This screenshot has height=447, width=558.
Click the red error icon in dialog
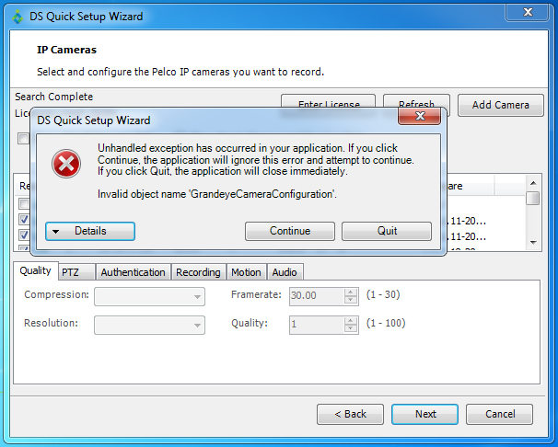click(64, 165)
